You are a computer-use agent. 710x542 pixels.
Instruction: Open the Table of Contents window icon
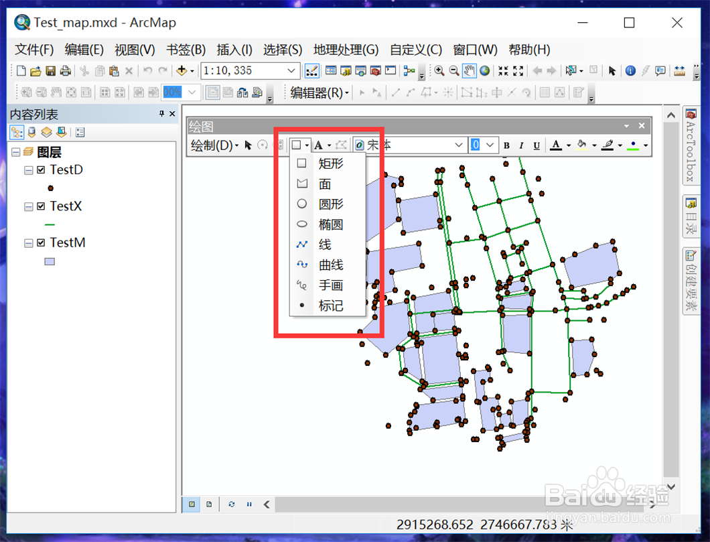point(331,70)
